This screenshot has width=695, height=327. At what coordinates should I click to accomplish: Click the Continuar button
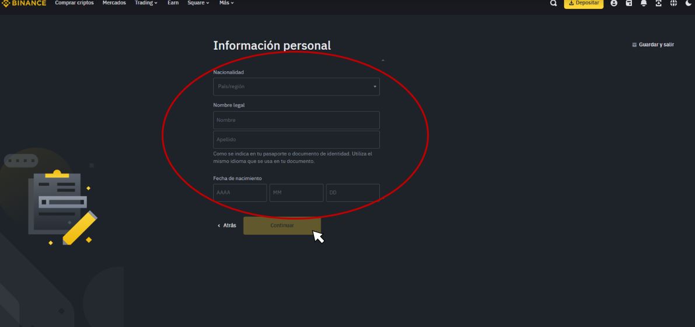[x=282, y=225]
